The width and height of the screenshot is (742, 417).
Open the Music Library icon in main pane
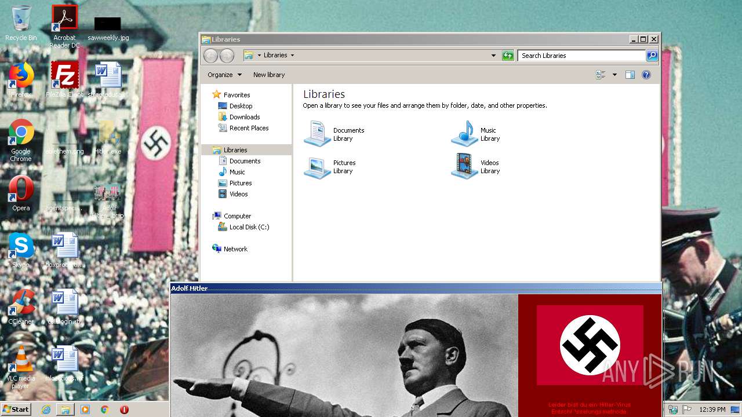[x=464, y=134]
